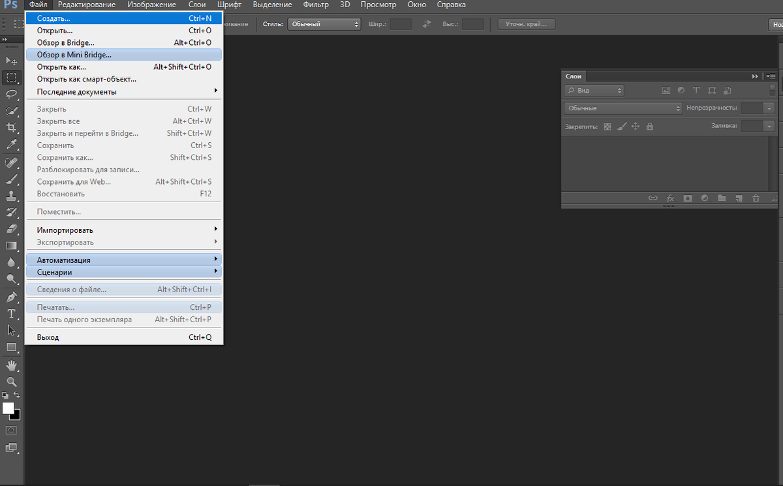
Task: Lock all layer attributes
Action: (649, 127)
